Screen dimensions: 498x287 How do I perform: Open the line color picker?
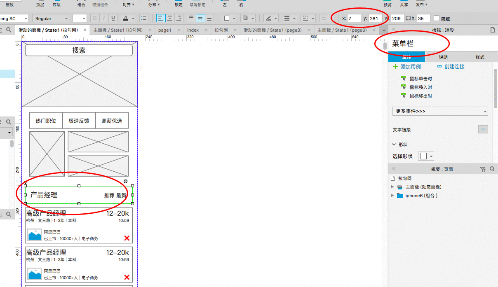[x=271, y=18]
